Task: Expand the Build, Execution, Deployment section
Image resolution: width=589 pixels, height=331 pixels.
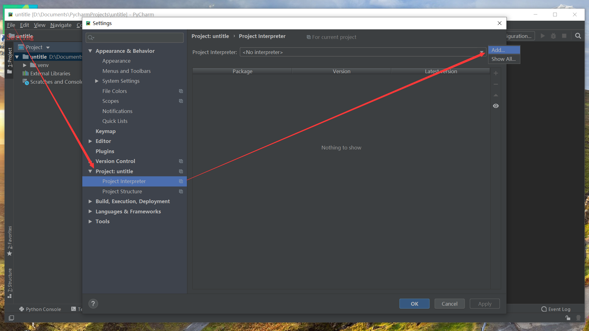Action: [x=90, y=201]
